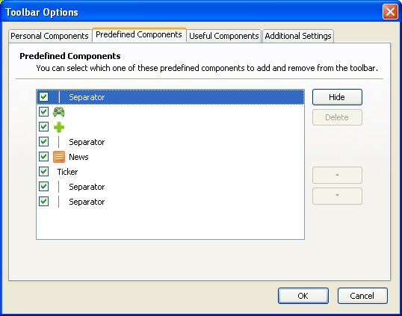
Task: Switch to the Personal Components tab
Action: coord(50,36)
